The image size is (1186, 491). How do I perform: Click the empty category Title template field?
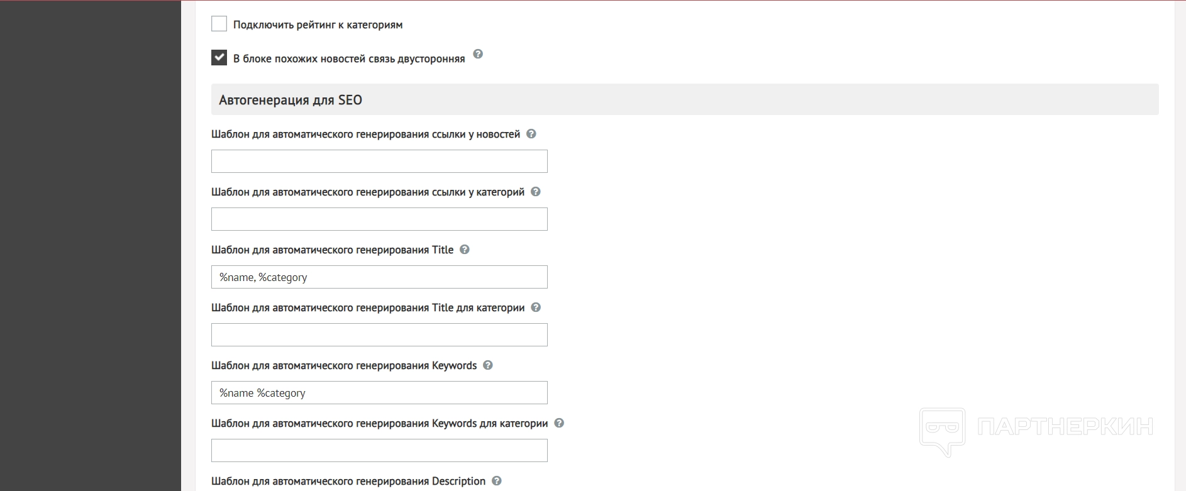[379, 335]
